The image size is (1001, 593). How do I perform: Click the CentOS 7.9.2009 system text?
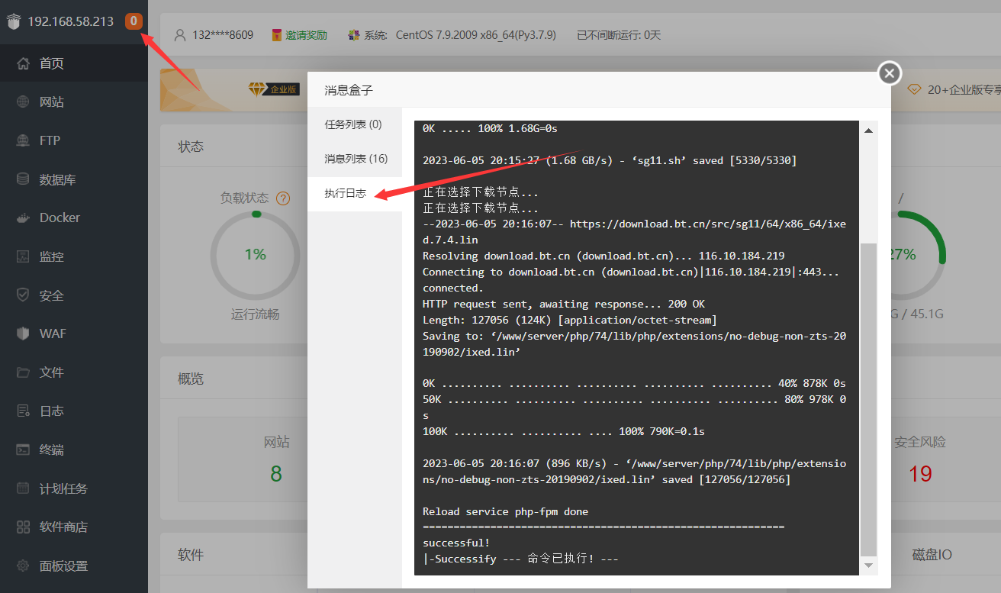[x=476, y=35]
